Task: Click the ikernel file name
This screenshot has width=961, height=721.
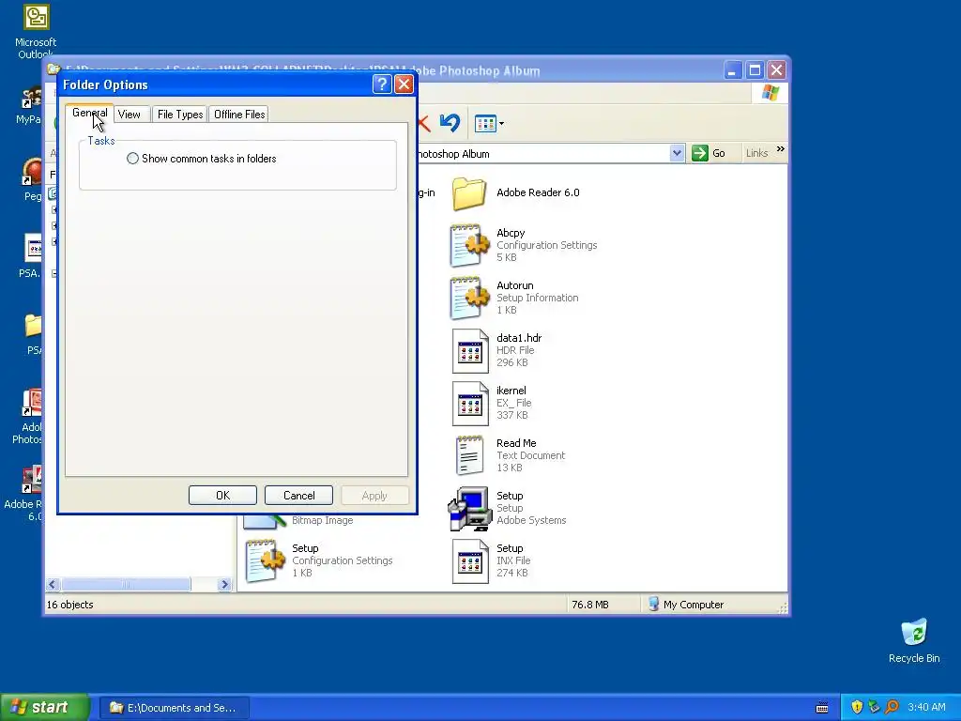Action: [511, 391]
